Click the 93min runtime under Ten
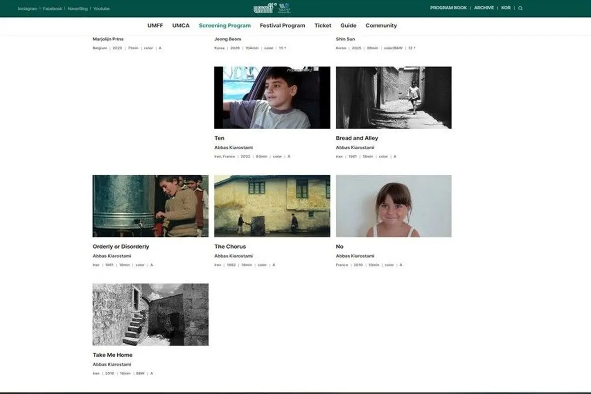Image resolution: width=591 pixels, height=394 pixels. (262, 157)
